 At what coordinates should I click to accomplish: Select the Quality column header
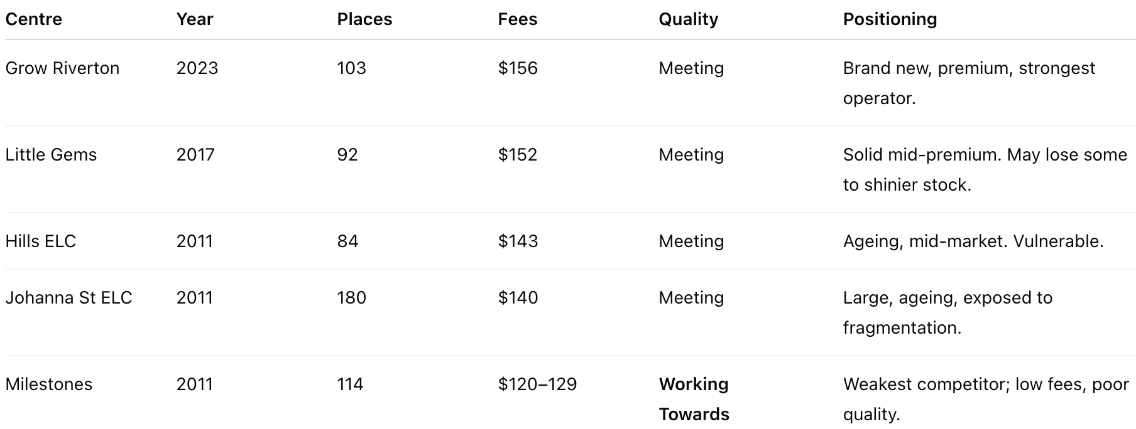pos(688,19)
